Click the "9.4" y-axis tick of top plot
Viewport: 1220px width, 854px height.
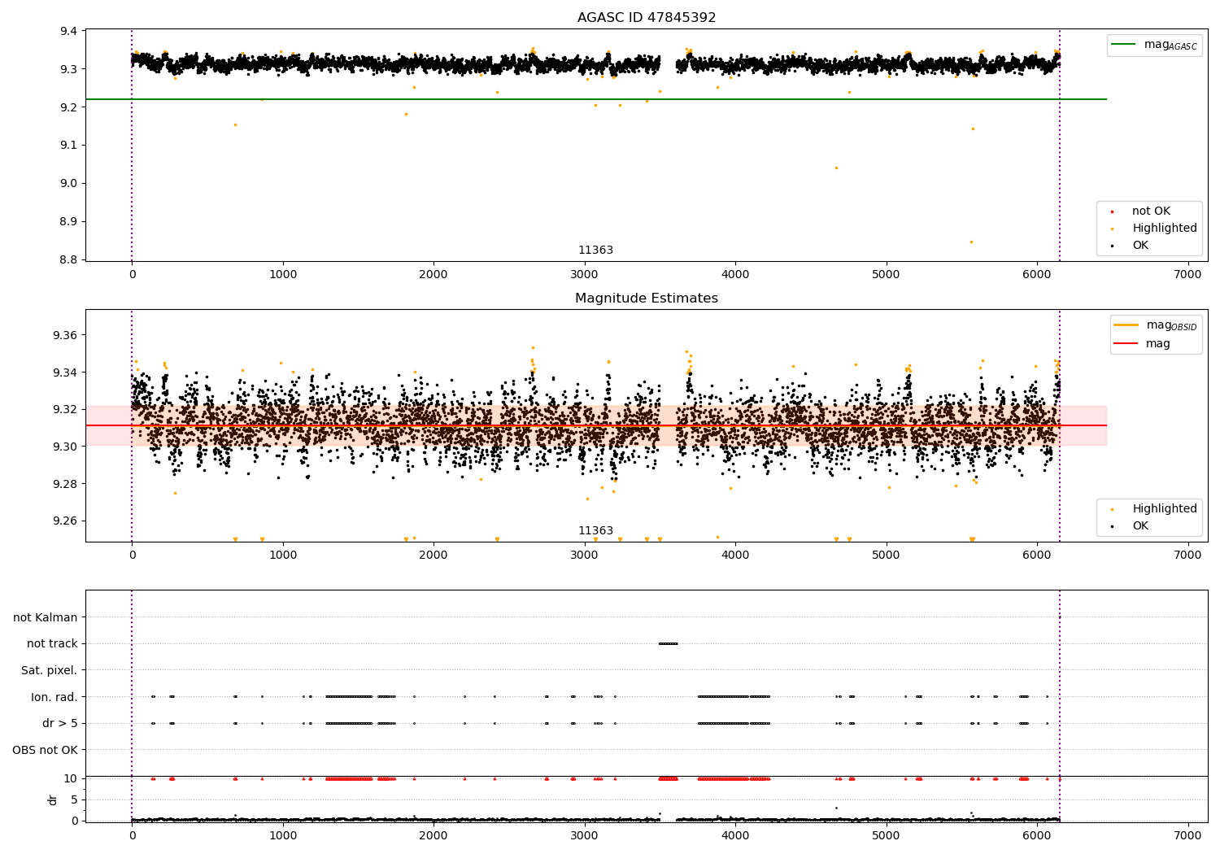tap(70, 32)
